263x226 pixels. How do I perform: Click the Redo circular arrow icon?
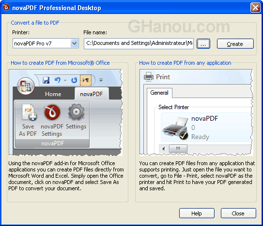(x=74, y=80)
